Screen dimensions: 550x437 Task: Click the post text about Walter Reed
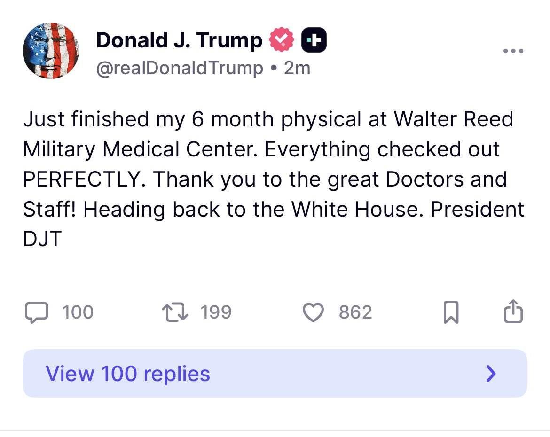tap(274, 179)
